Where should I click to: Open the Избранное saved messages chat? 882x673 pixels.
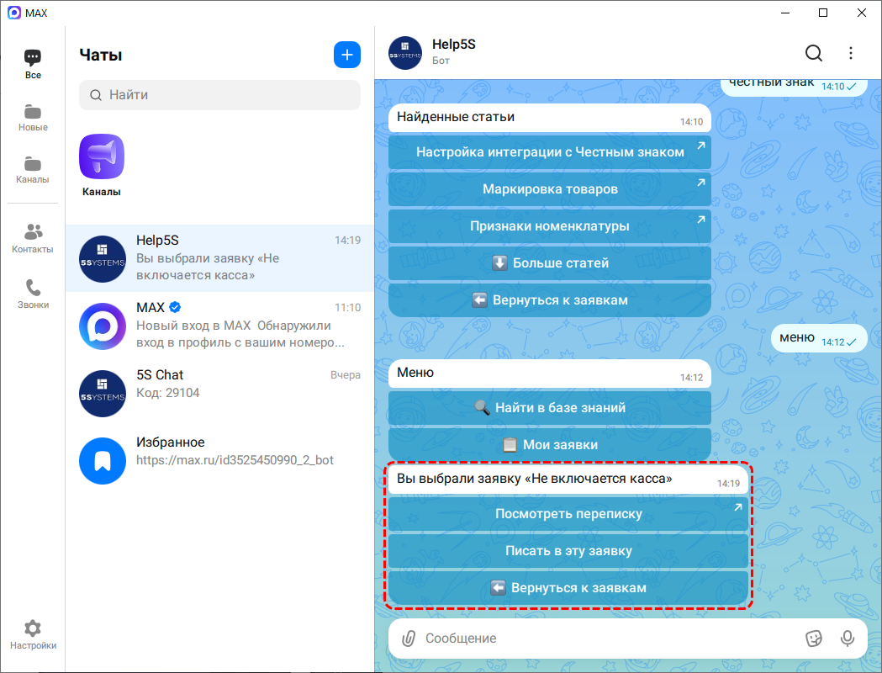219,460
